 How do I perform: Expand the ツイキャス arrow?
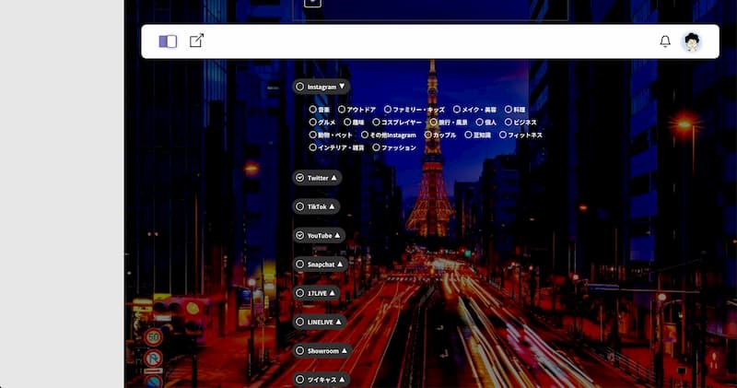[x=342, y=379]
